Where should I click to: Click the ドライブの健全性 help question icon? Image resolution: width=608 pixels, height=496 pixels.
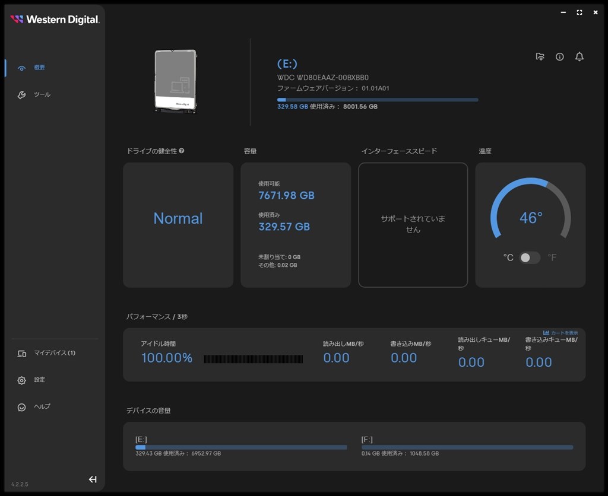pyautogui.click(x=182, y=151)
